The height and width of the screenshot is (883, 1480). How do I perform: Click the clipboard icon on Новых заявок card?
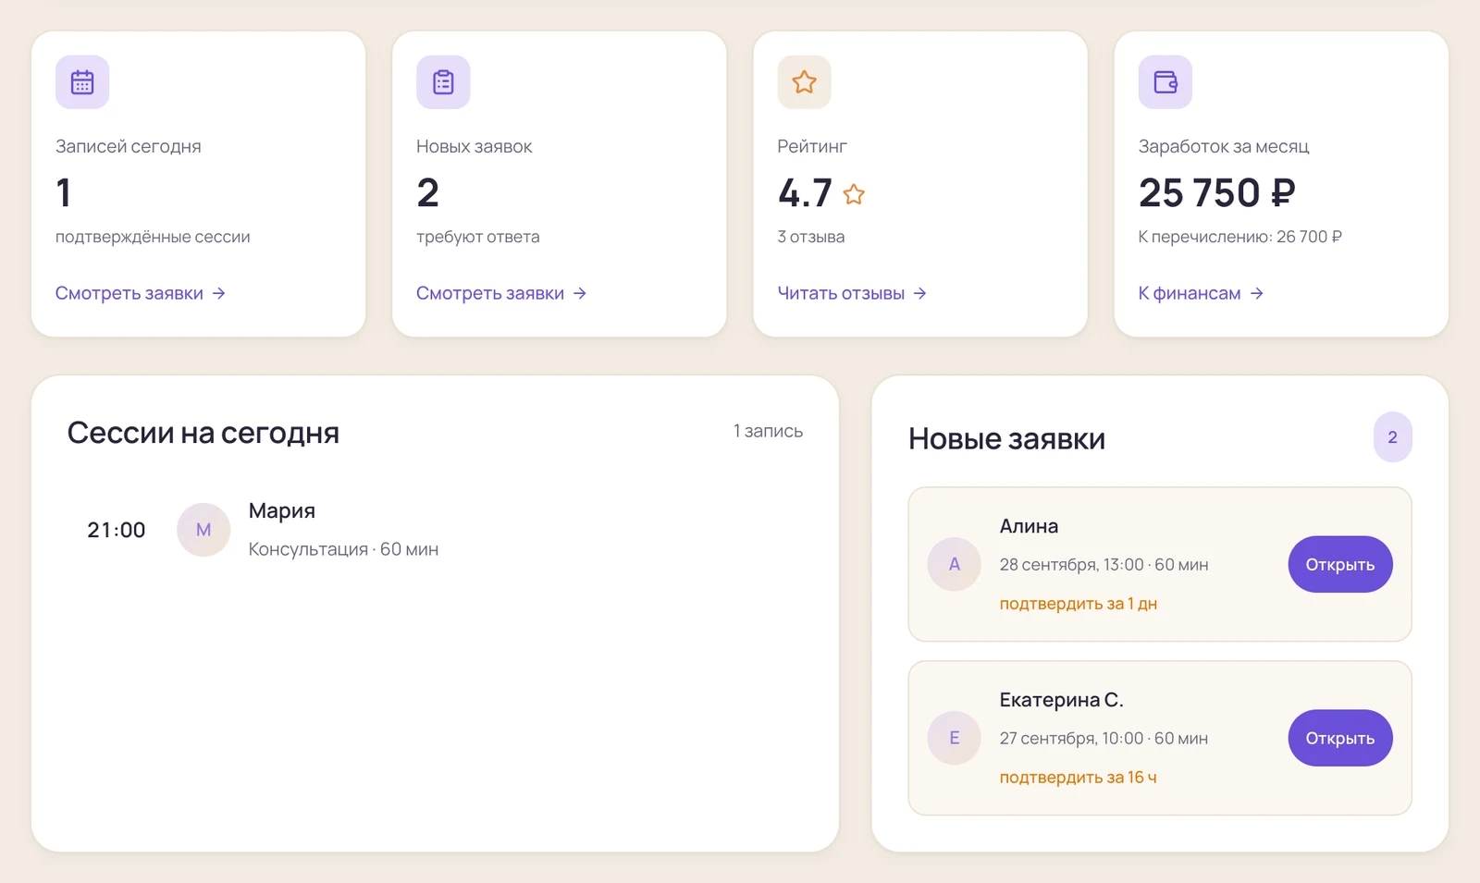(x=443, y=82)
